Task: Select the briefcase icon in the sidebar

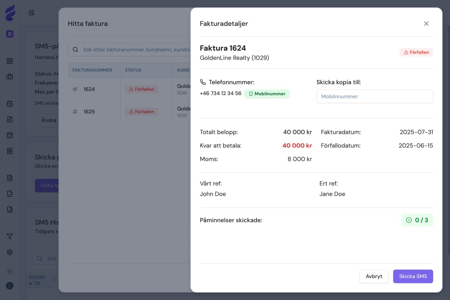Action: pos(9,77)
